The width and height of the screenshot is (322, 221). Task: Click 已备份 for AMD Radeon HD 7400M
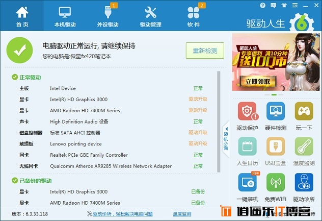198,203
